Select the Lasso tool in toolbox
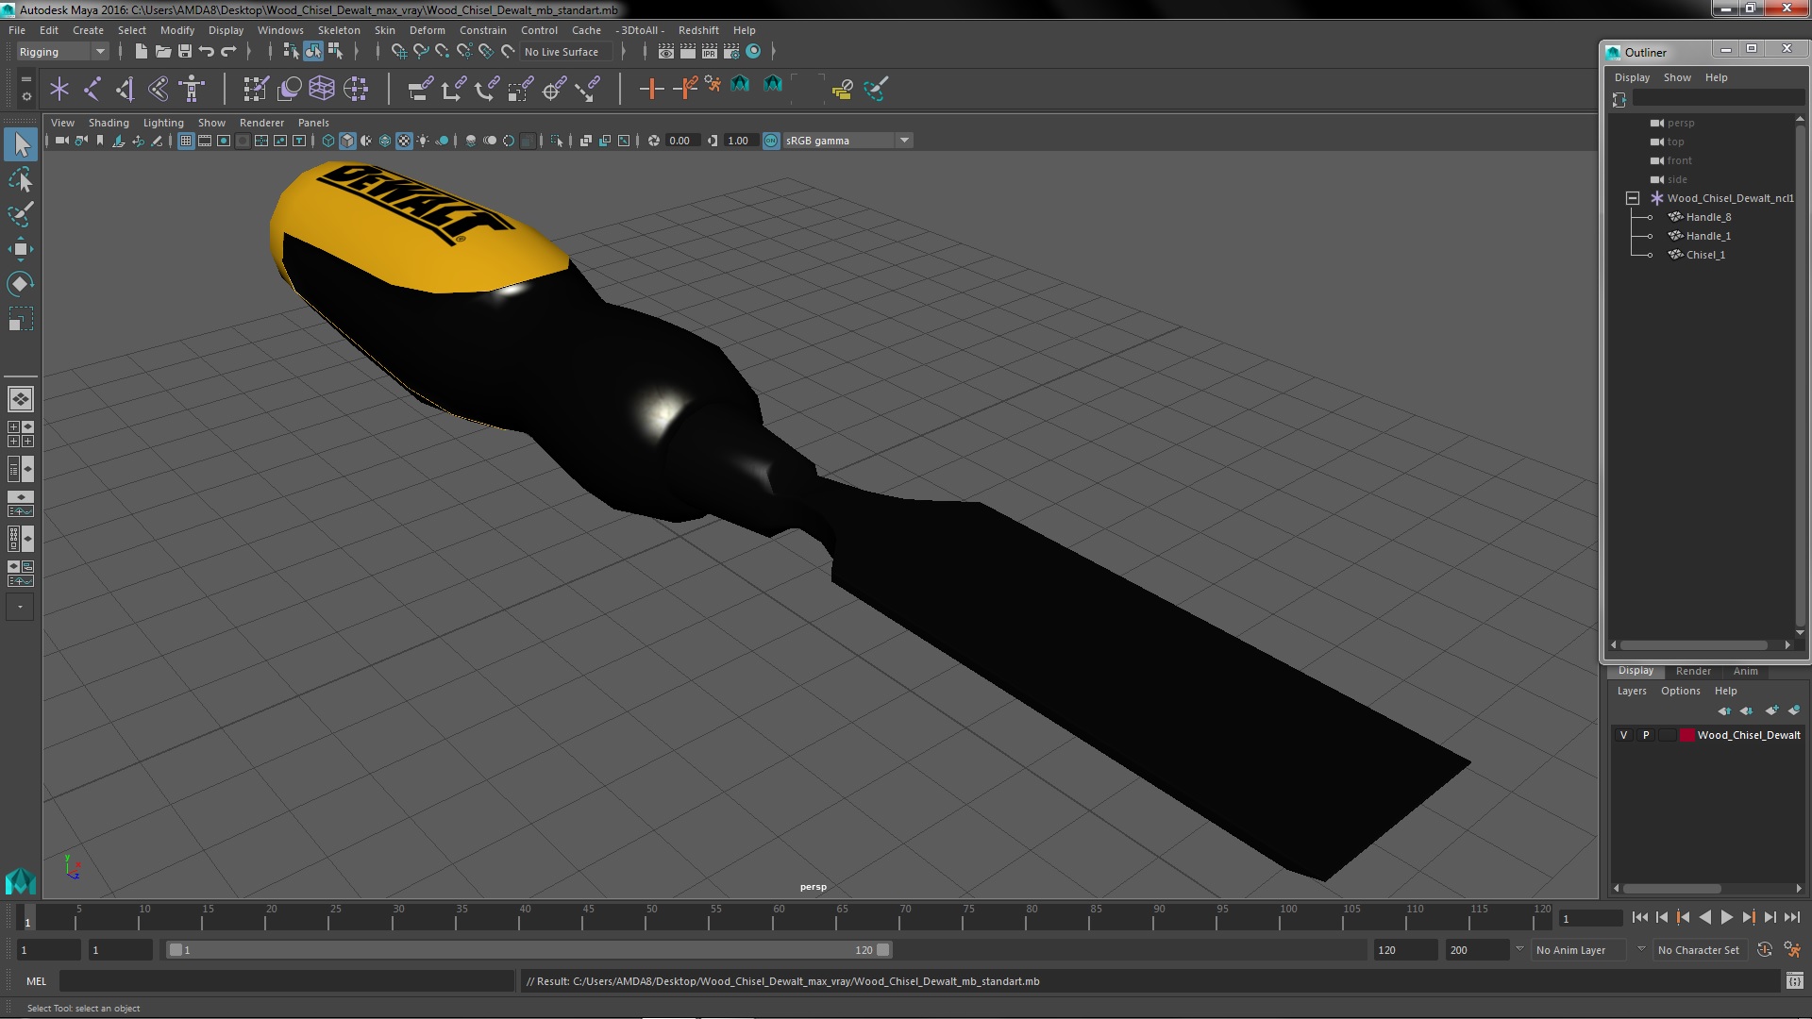This screenshot has height=1019, width=1812. [x=20, y=179]
